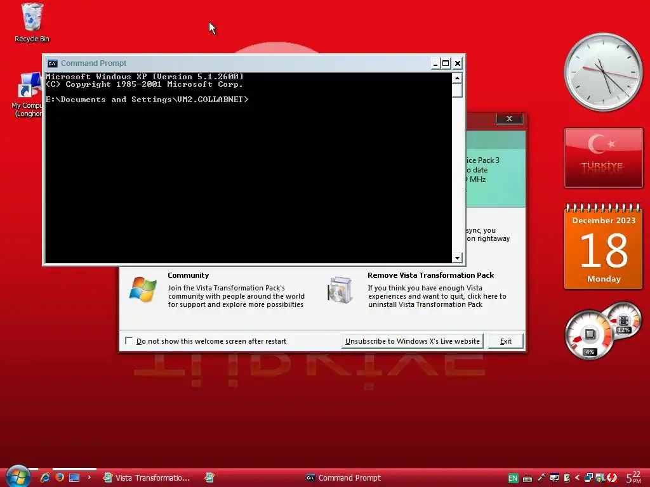Click the Windows Start orb

(18, 476)
